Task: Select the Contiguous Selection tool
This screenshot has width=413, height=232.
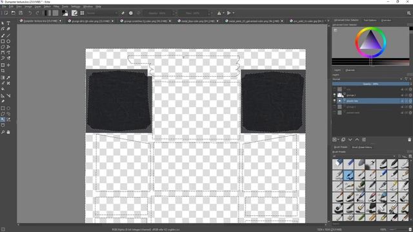Action: click(3, 120)
